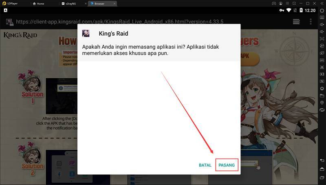Click the scissors screenshot icon in sidebar
The width and height of the screenshot is (326, 185).
(x=322, y=67)
